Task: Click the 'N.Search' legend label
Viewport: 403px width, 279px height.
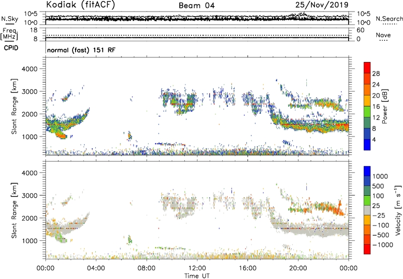Action: coord(389,19)
